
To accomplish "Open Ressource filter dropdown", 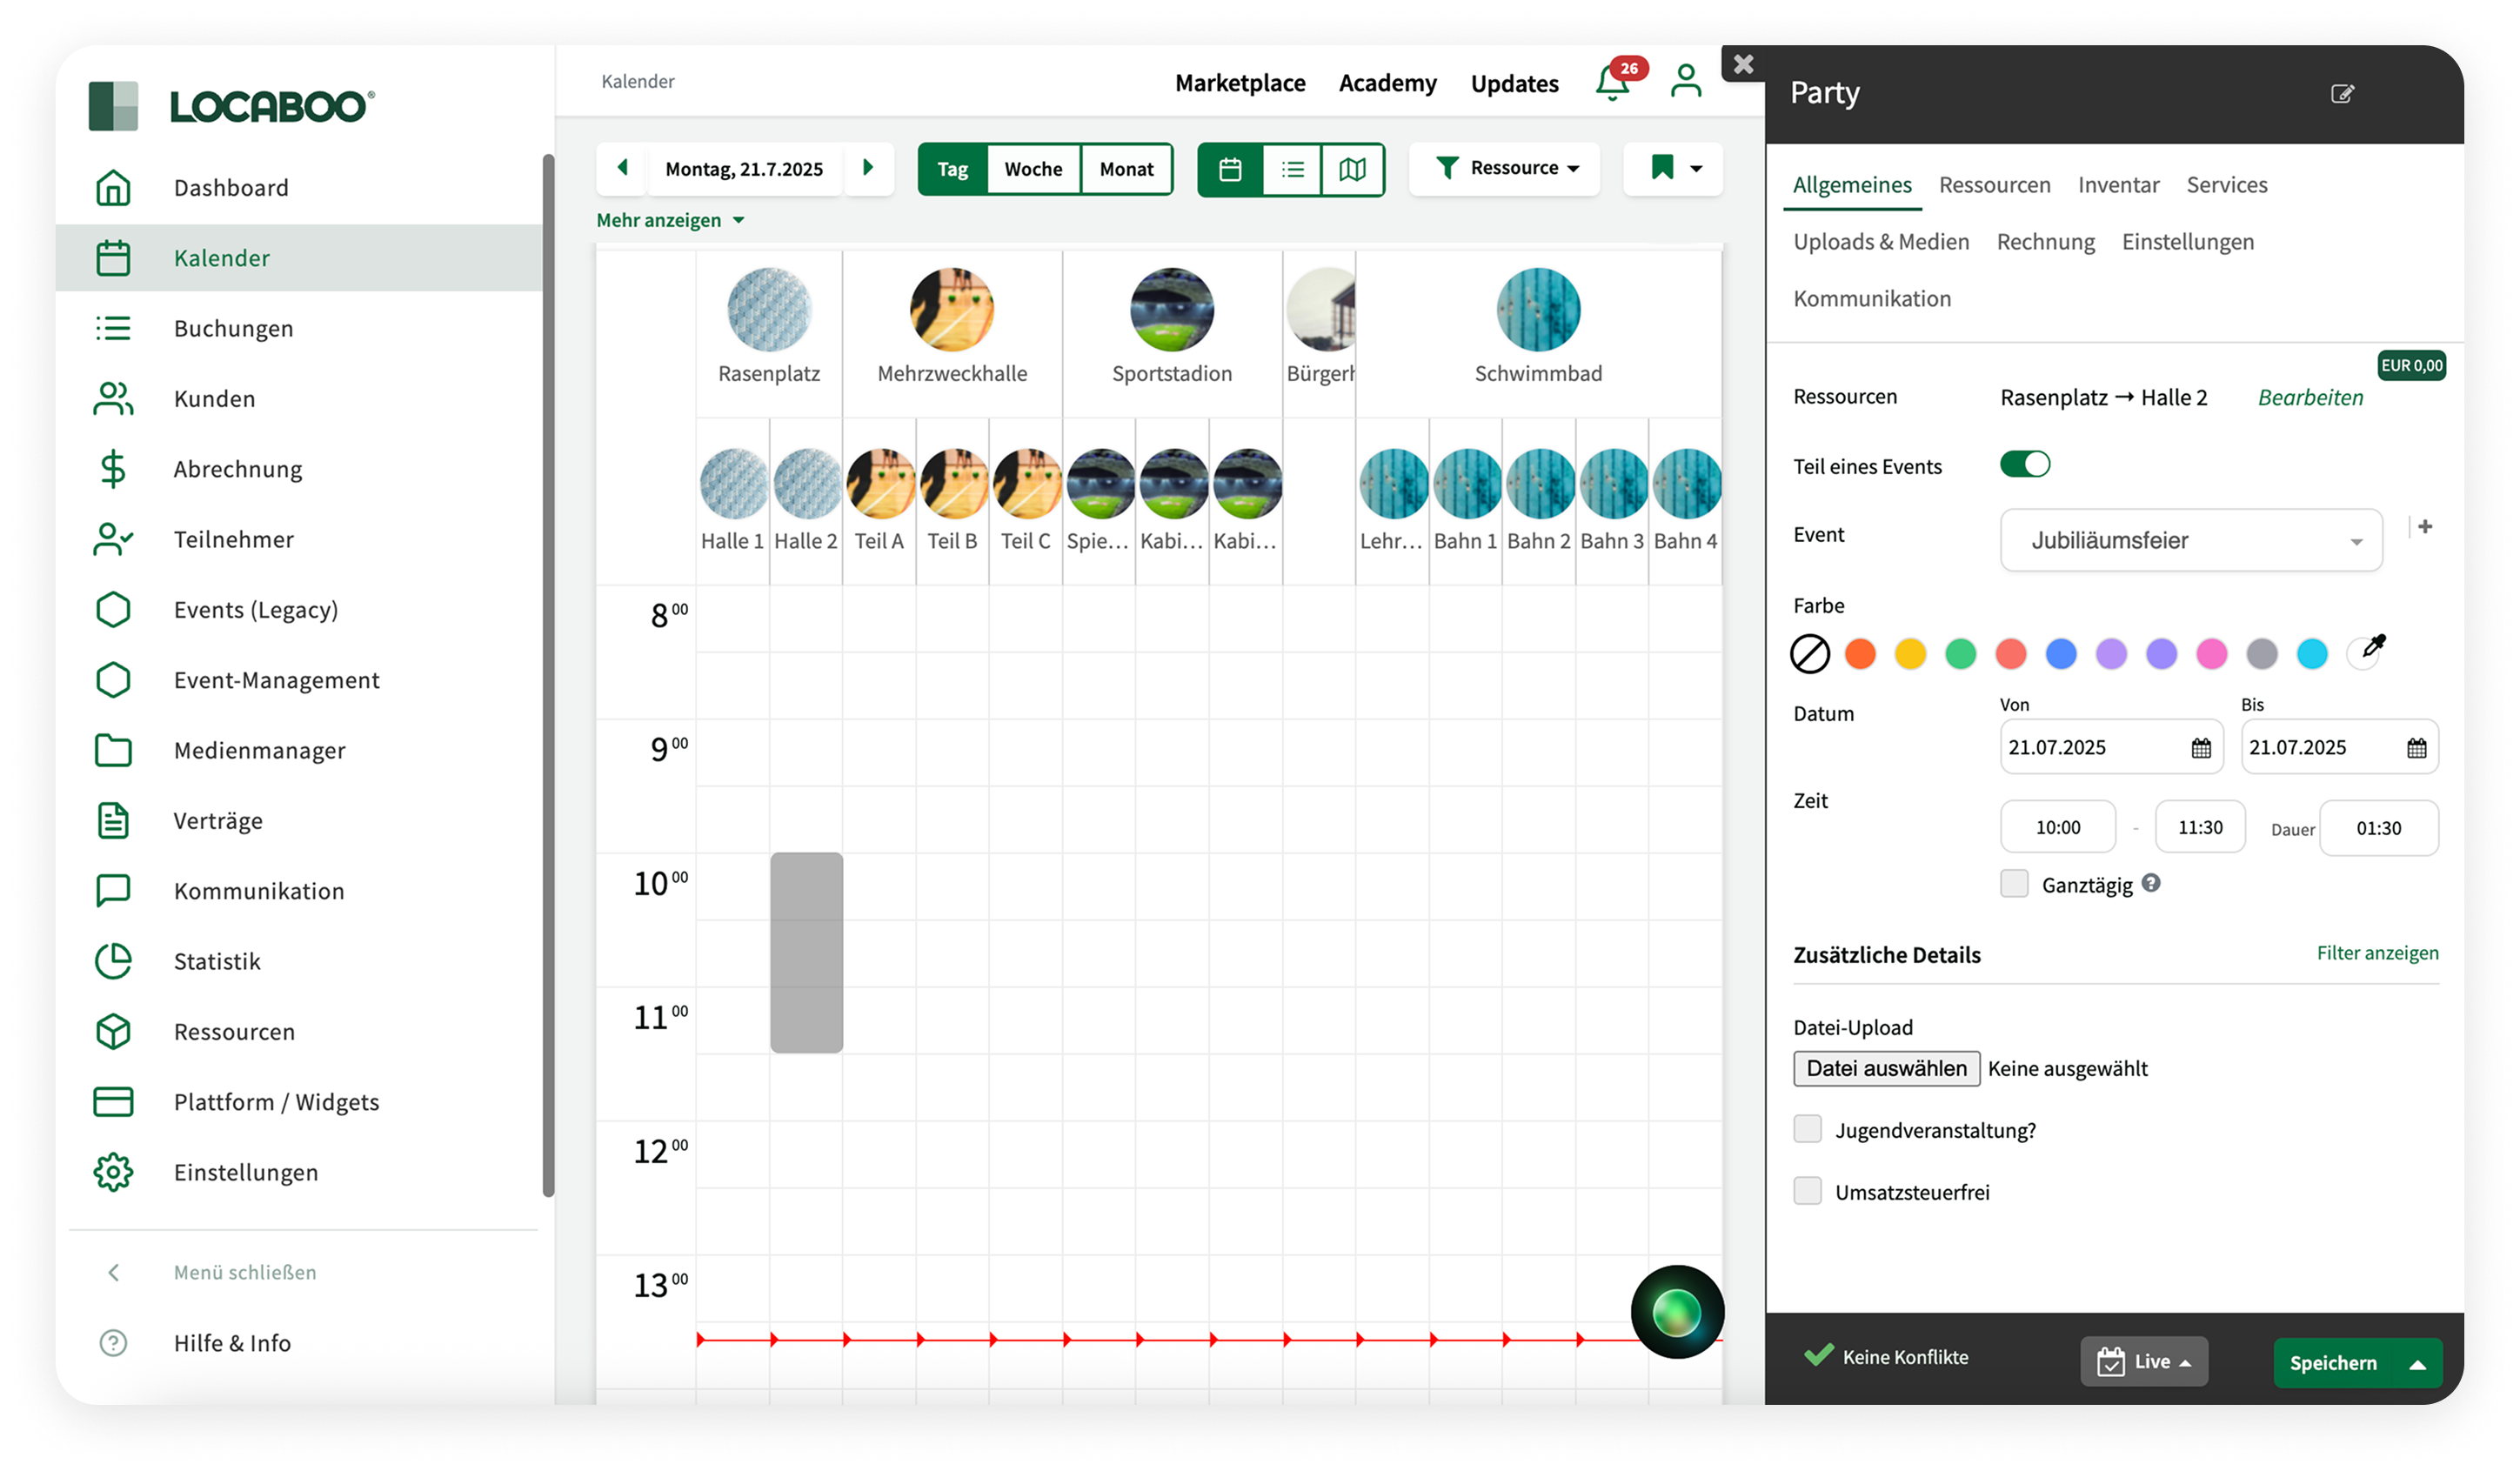I will pyautogui.click(x=1505, y=168).
